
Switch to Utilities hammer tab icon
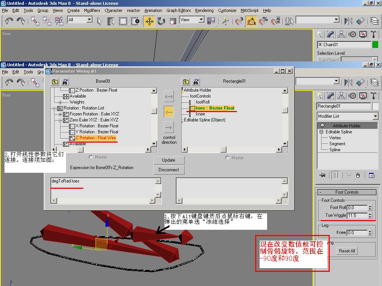click(x=373, y=34)
